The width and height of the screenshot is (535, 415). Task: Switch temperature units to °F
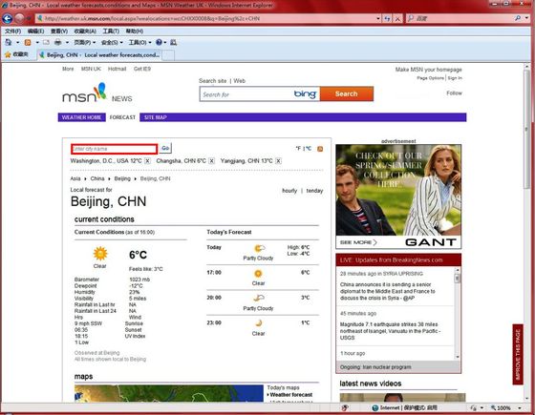(298, 149)
